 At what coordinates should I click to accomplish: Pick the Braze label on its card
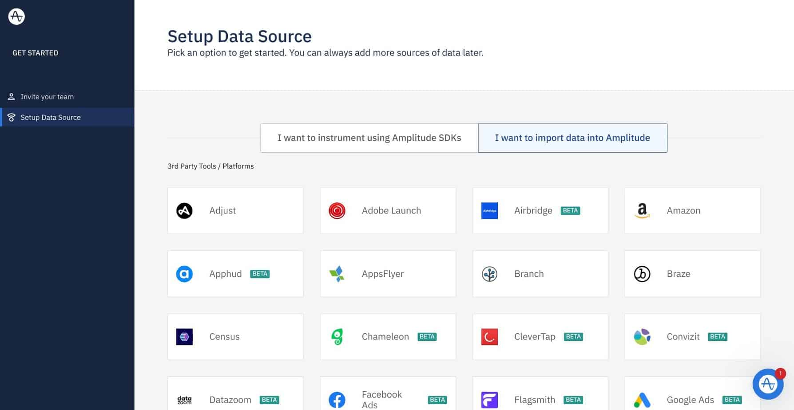pyautogui.click(x=679, y=274)
